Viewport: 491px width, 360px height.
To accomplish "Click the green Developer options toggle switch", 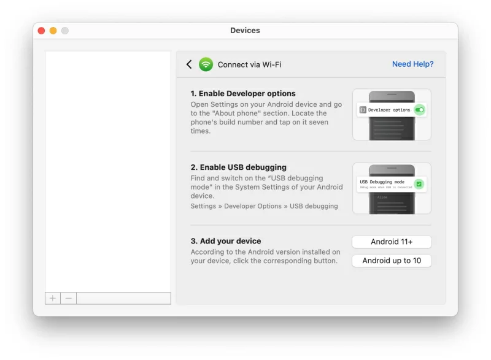I will coord(419,110).
